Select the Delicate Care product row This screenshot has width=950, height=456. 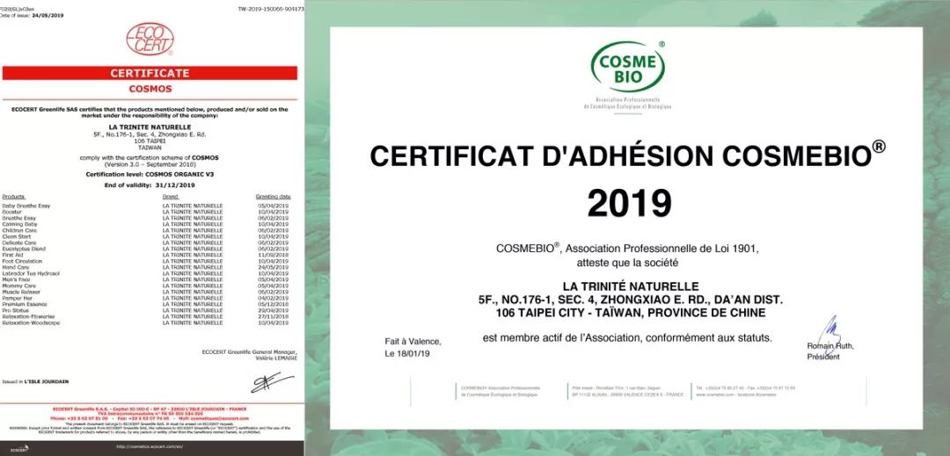(146, 242)
